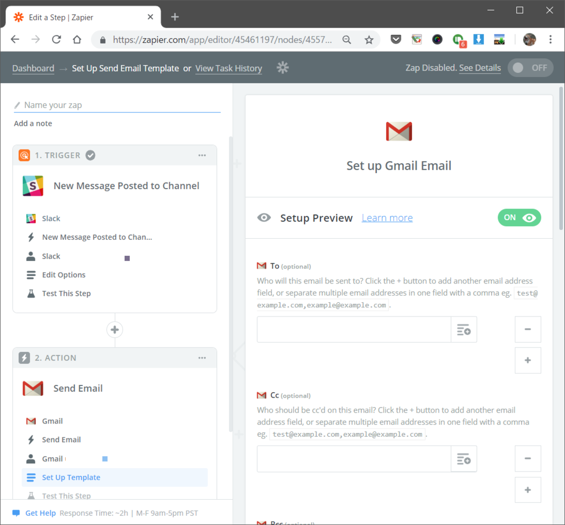Image resolution: width=565 pixels, height=525 pixels.
Task: Add a step with the plus between steps
Action: coord(115,329)
